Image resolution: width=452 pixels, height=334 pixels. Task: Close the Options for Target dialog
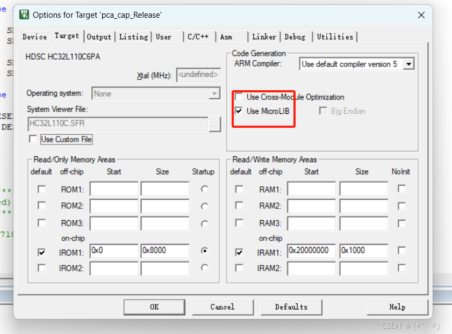coord(421,15)
